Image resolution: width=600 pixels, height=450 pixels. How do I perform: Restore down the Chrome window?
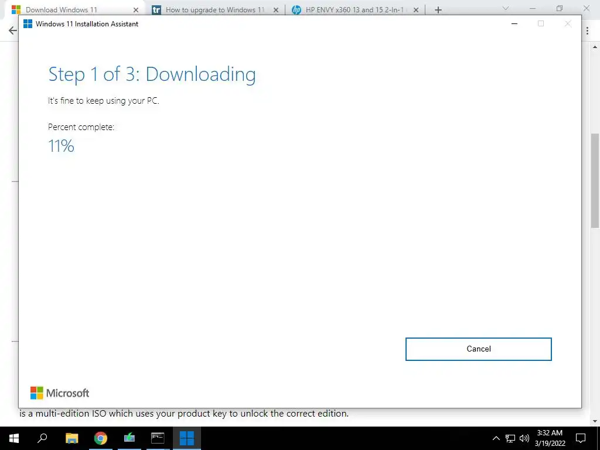[x=560, y=8]
